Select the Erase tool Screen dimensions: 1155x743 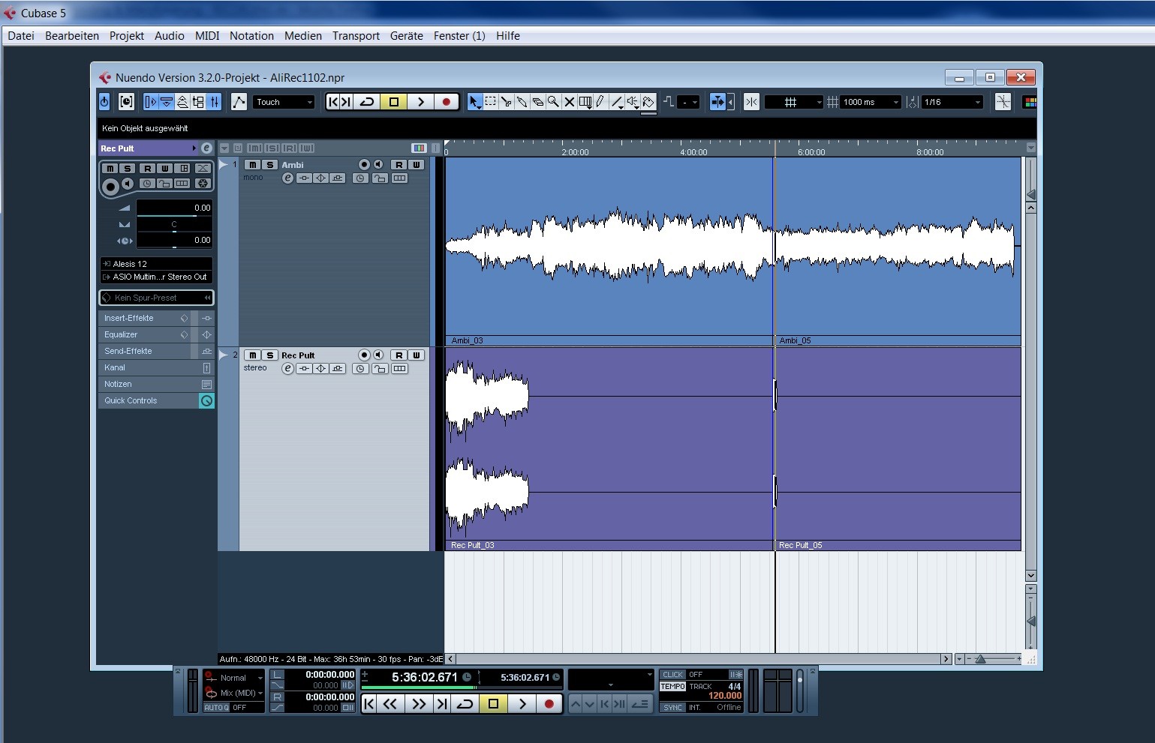point(538,102)
